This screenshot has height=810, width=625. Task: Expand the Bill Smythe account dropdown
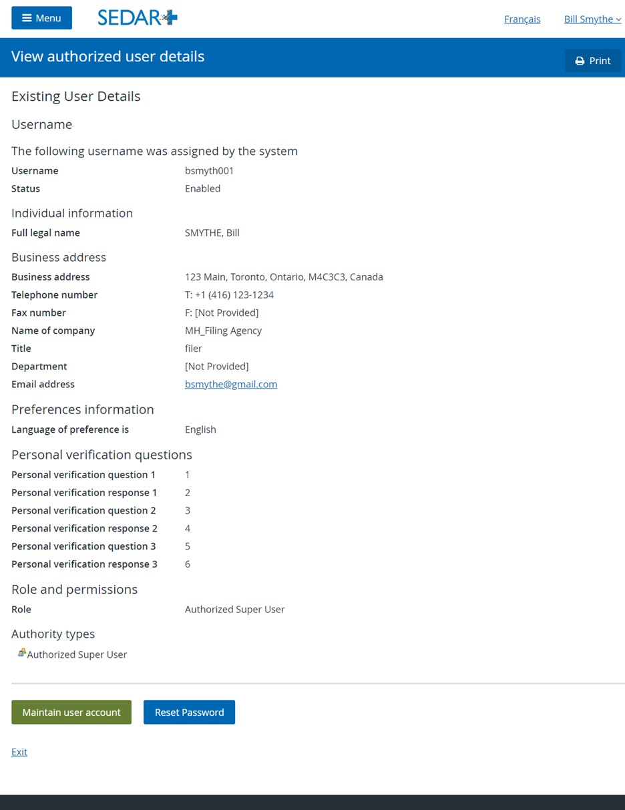(x=592, y=19)
